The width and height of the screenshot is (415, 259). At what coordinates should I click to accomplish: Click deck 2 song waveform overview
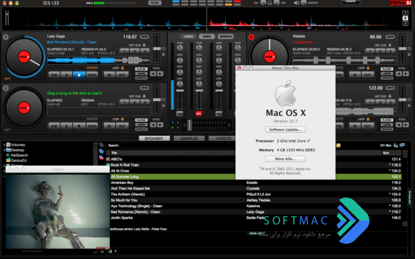[344, 60]
